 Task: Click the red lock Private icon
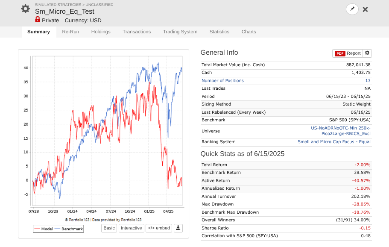(38, 20)
